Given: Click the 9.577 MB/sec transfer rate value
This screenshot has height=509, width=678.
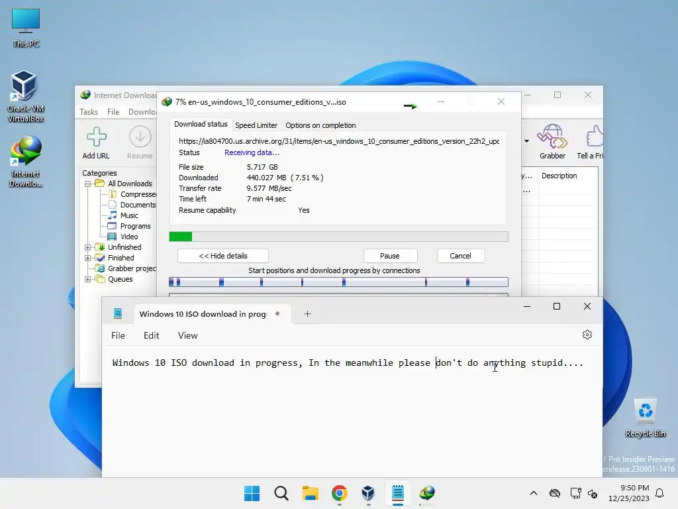Looking at the screenshot, I should pyautogui.click(x=269, y=188).
